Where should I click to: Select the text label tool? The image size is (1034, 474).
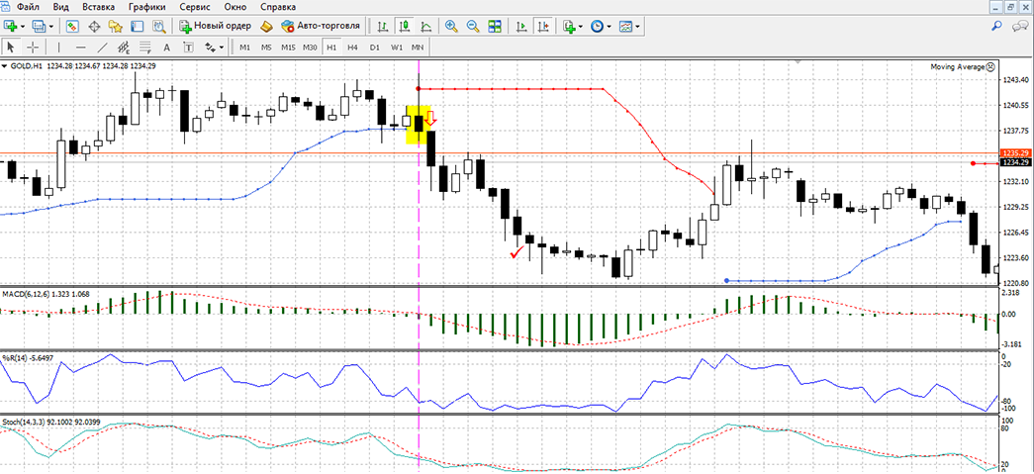coord(189,47)
